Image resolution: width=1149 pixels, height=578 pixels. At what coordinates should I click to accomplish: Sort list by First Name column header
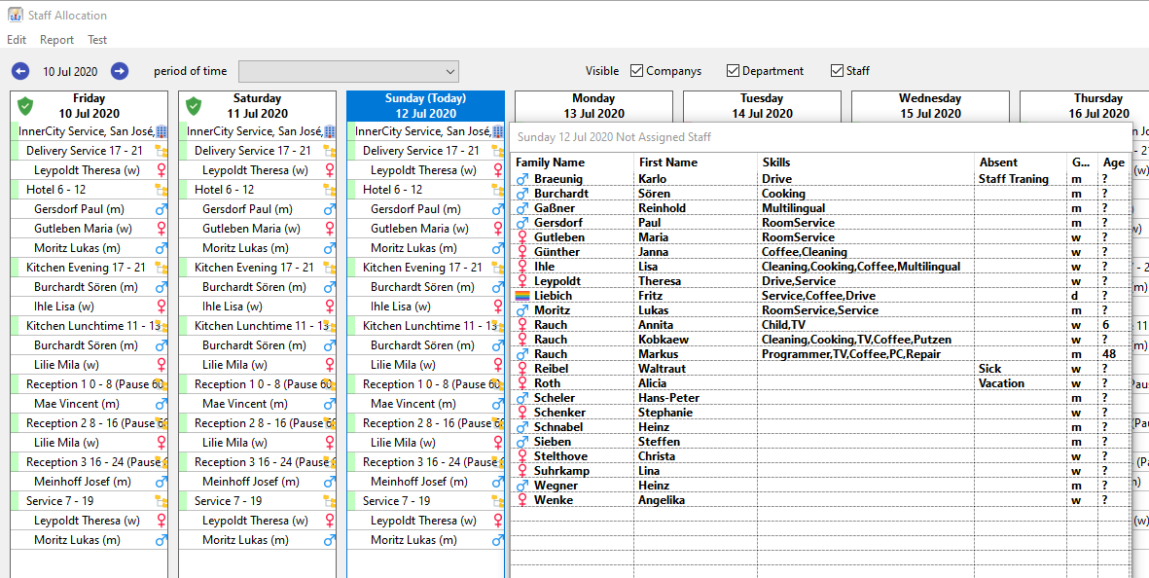(696, 163)
